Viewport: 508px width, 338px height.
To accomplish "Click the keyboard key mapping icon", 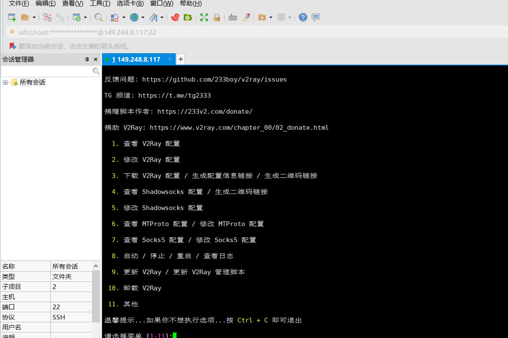I will [232, 17].
